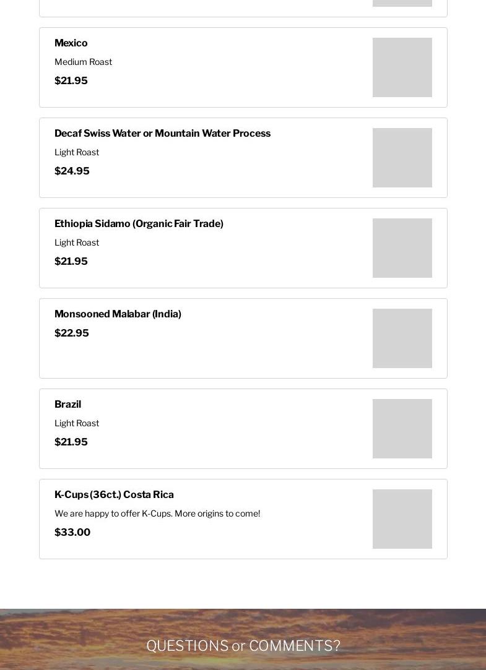
Task: Click the Decaf Swiss Water product thumbnail
Action: point(402,158)
